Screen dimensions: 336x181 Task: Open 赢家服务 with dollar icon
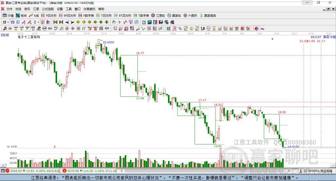(x=208, y=15)
